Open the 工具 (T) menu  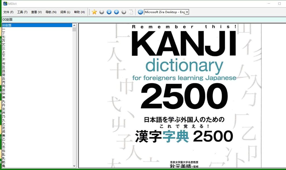tap(22, 12)
